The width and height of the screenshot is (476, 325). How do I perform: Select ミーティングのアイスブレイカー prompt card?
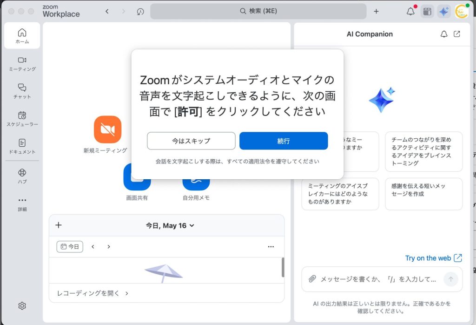click(x=340, y=194)
